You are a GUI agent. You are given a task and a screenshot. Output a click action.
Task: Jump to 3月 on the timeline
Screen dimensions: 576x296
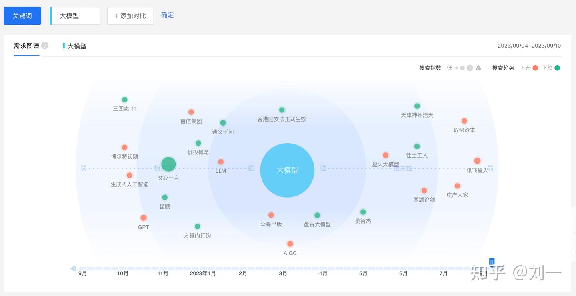[283, 274]
